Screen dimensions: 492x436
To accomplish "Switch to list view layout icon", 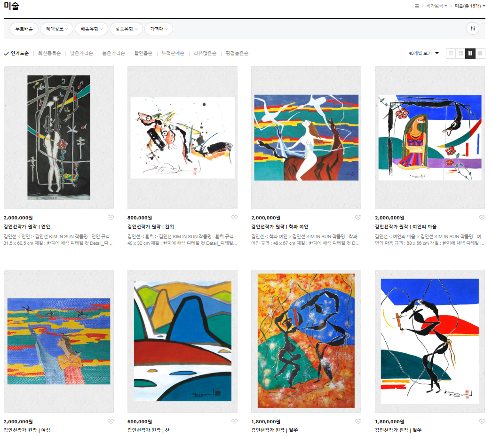I will click(x=451, y=53).
